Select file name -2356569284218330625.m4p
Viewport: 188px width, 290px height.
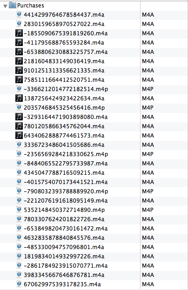tap(66, 154)
